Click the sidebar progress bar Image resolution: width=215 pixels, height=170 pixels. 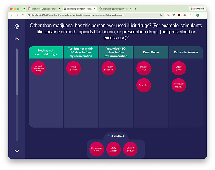pos(17,95)
